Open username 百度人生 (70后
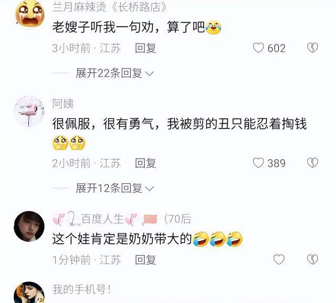Screen dimensions: 336x303 pyautogui.click(x=122, y=219)
